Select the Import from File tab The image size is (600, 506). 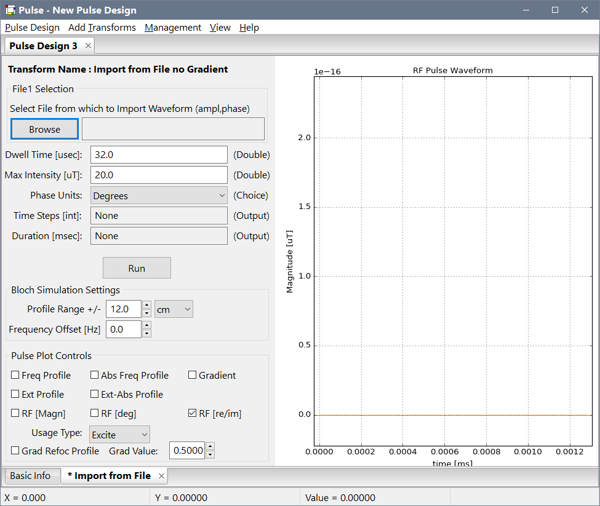pos(113,476)
